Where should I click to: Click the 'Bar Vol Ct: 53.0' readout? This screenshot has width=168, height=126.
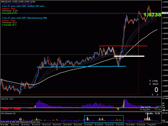pos(151,107)
